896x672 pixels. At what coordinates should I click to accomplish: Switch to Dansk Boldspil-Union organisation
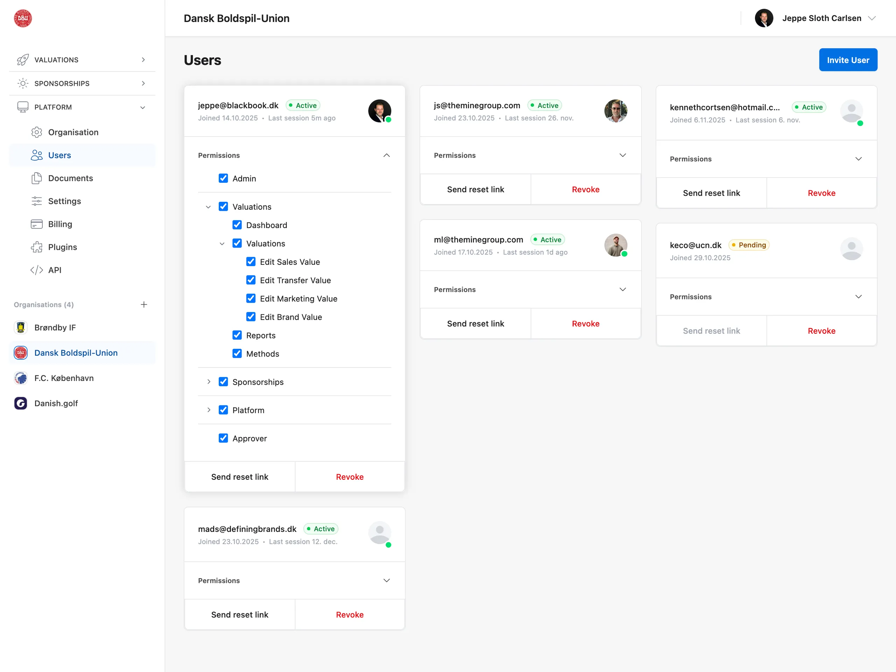click(x=82, y=353)
